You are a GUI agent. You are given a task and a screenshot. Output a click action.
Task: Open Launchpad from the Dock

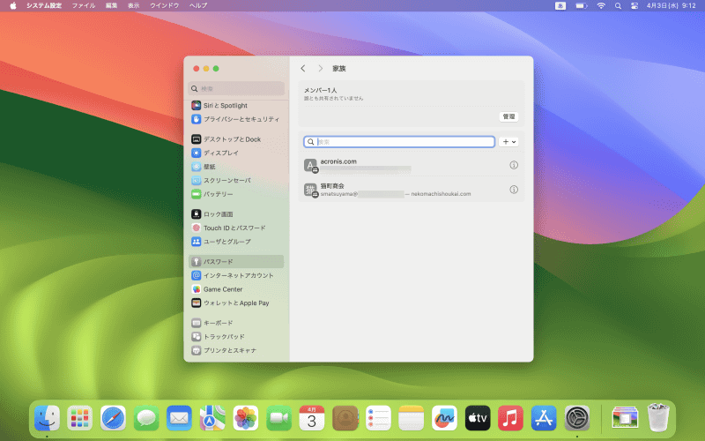(x=79, y=418)
